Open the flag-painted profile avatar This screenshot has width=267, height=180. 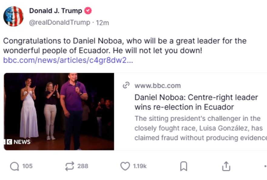coord(13,16)
